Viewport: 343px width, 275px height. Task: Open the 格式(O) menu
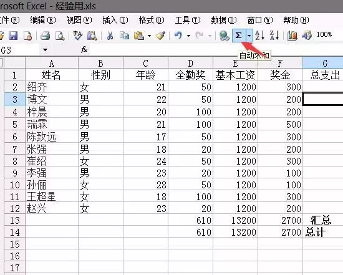152,20
